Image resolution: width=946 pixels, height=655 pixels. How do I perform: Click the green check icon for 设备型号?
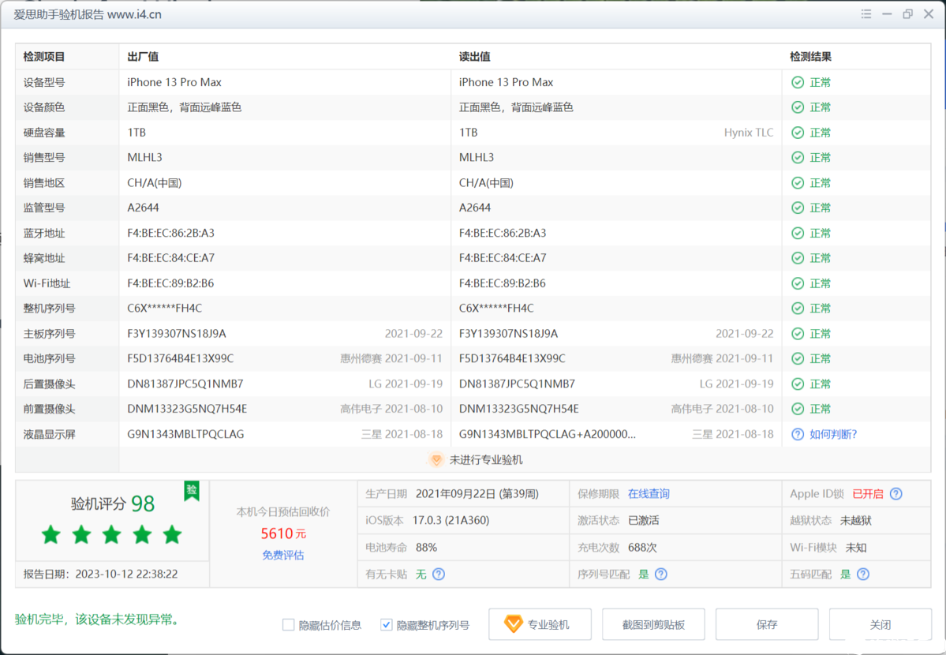tap(798, 82)
